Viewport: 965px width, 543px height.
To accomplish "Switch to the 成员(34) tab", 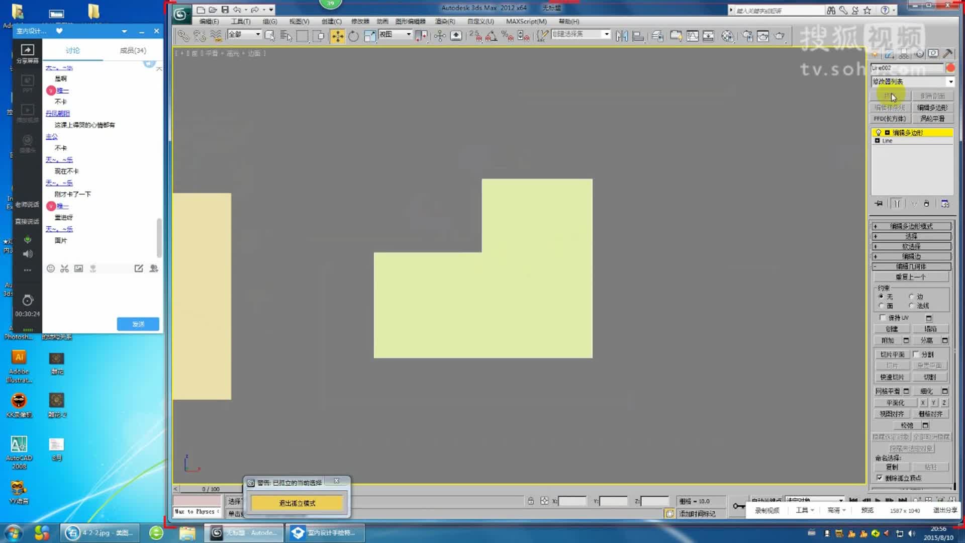I will 133,50.
